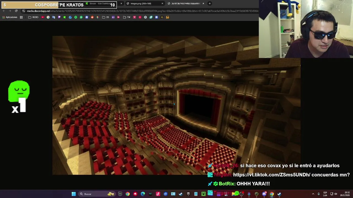Open the Twitch bookmark
This screenshot has width=353, height=198.
point(59,17)
